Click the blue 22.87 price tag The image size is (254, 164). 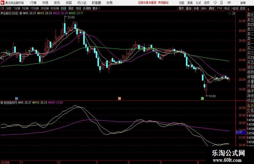(x=241, y=132)
